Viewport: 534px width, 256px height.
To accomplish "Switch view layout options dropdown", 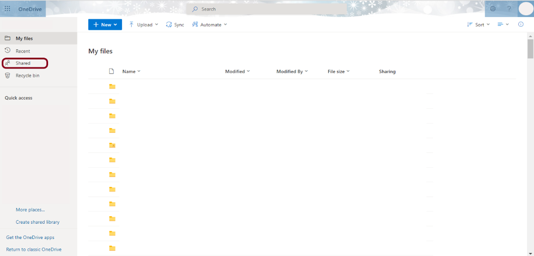I will click(x=503, y=25).
